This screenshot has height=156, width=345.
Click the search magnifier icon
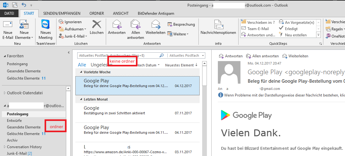tap(161, 55)
